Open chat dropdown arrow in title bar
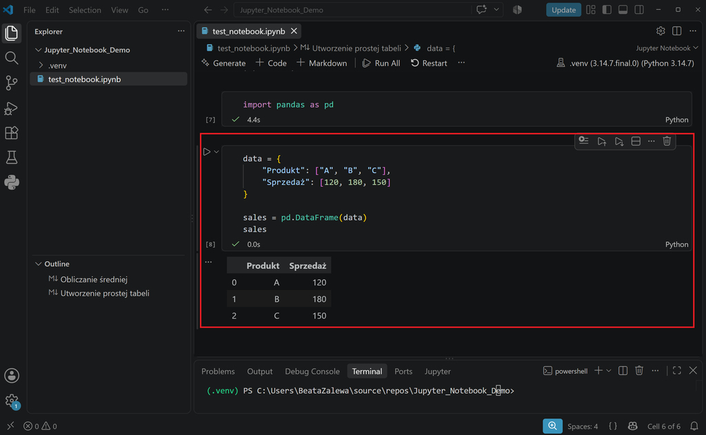Screen dimensions: 706x435 coord(496,10)
